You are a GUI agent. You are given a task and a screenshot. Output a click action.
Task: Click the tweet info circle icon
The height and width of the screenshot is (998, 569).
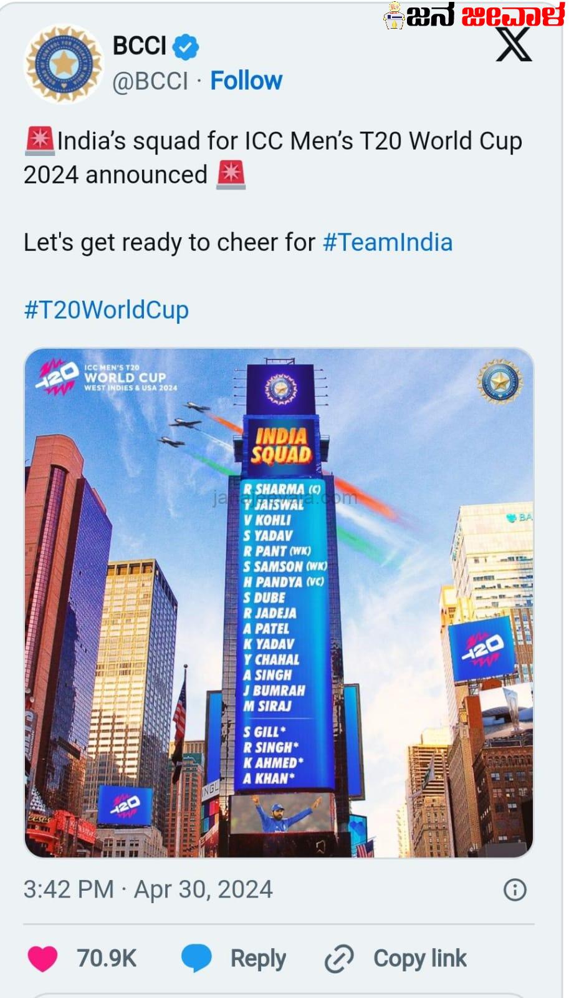(x=515, y=889)
